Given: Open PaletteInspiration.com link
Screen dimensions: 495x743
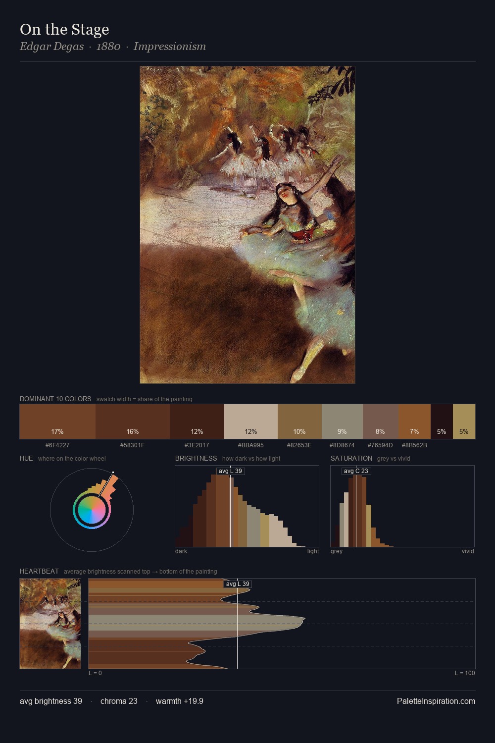Looking at the screenshot, I should (x=436, y=701).
